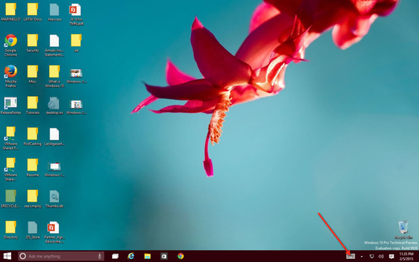Click the Ask me anything search box
This screenshot has height=262, width=419.
61,256
